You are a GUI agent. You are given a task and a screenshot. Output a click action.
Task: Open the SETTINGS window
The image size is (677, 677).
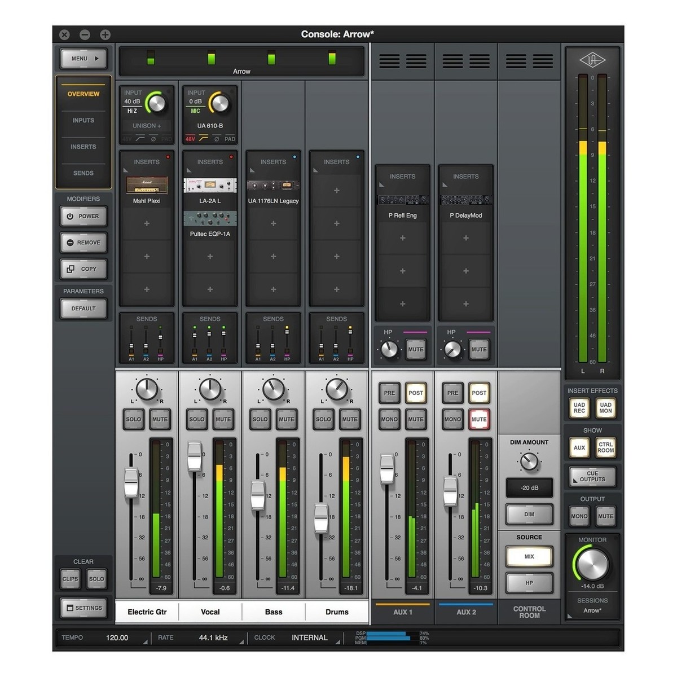coord(83,608)
